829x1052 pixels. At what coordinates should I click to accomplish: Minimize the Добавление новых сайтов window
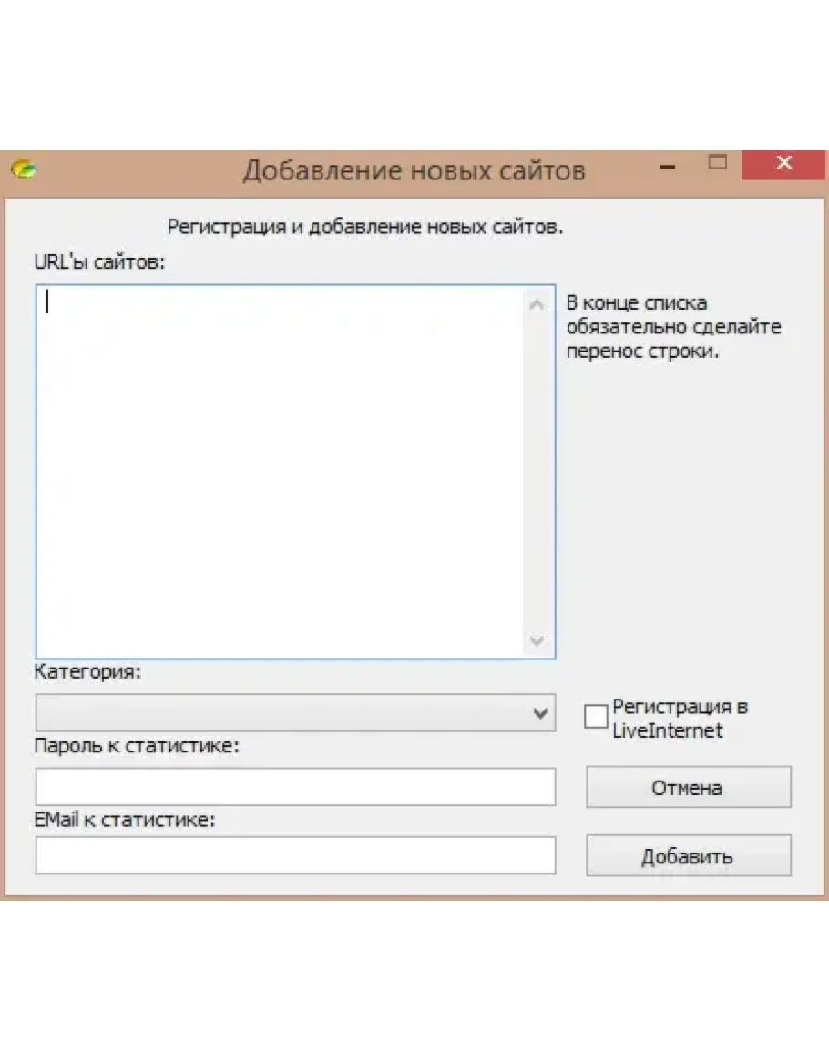point(669,167)
